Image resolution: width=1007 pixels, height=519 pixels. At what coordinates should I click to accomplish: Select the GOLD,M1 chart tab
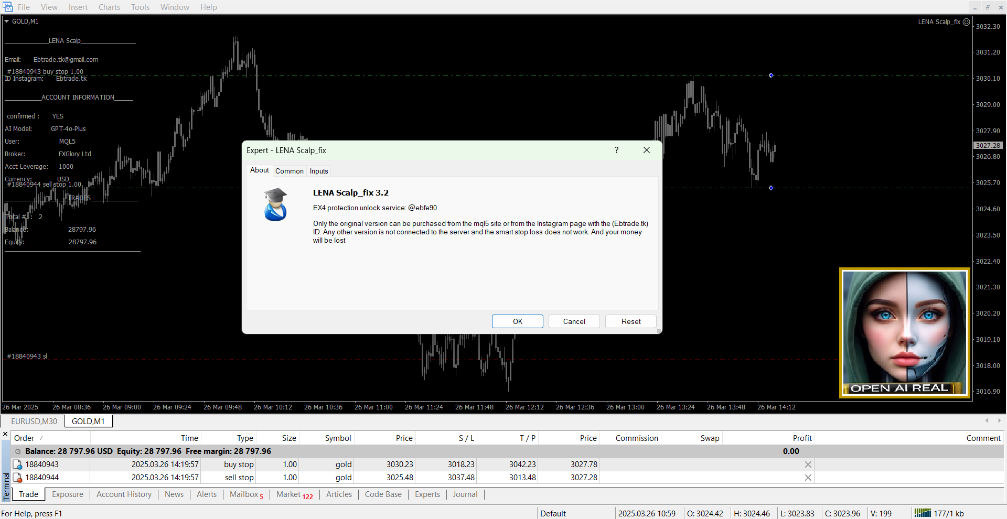[x=88, y=421]
